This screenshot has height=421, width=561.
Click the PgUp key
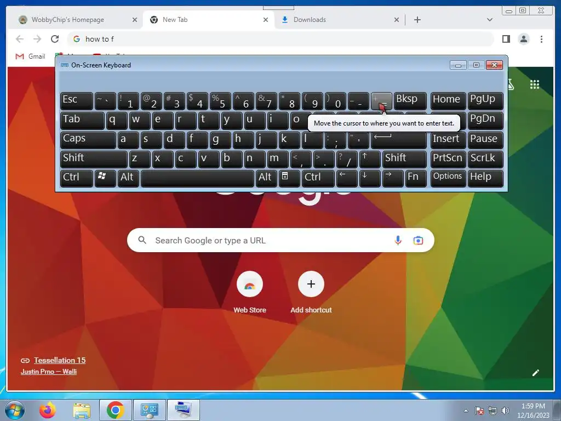click(485, 101)
